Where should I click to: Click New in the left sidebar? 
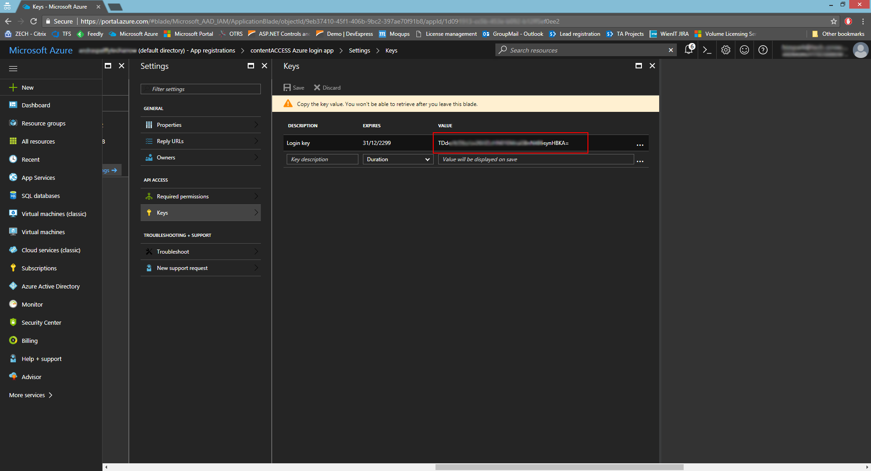(27, 88)
